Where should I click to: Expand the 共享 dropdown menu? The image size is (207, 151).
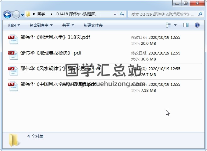coord(68,25)
